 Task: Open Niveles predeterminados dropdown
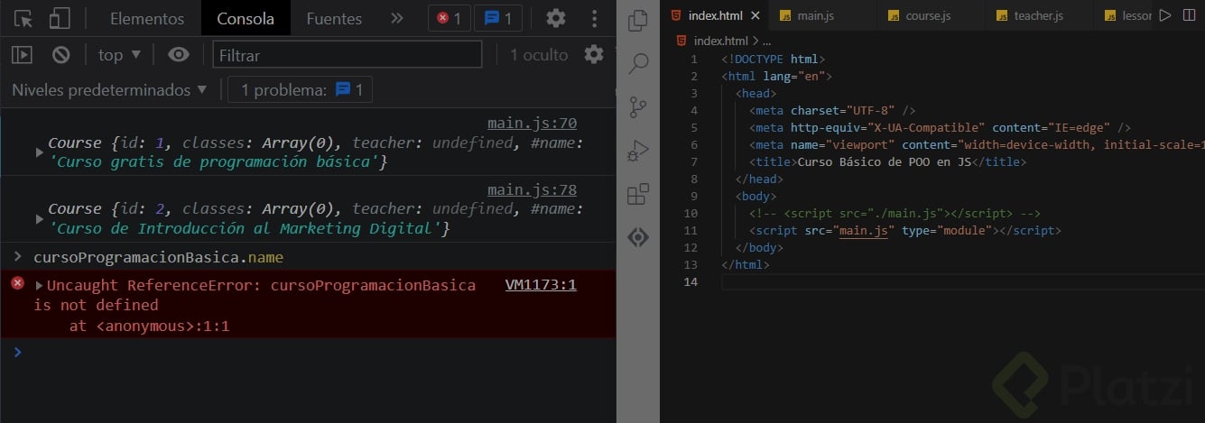109,90
